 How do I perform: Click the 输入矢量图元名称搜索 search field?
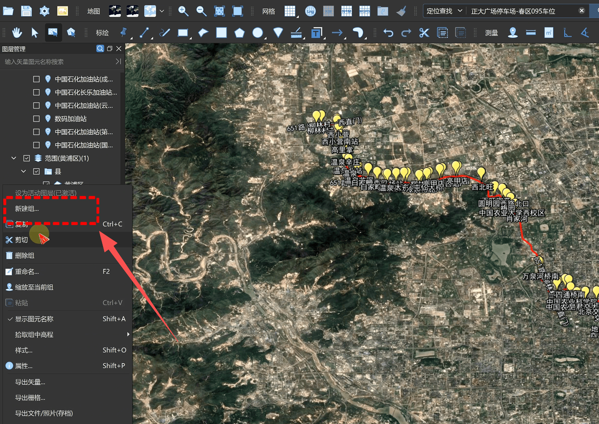pyautogui.click(x=58, y=62)
